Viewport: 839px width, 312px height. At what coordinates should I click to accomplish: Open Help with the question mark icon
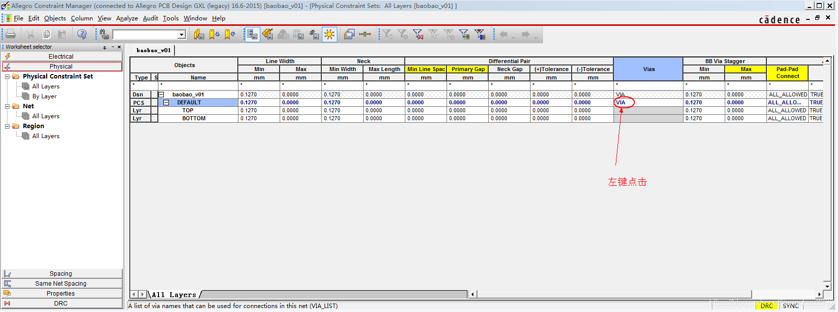82,34
